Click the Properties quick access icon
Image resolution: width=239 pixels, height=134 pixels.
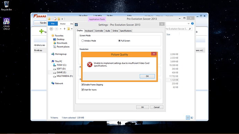(x=55, y=19)
